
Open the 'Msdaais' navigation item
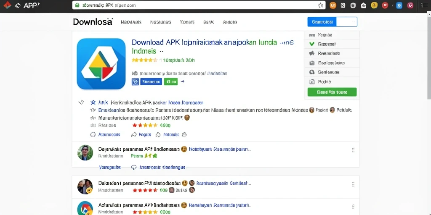click(131, 22)
